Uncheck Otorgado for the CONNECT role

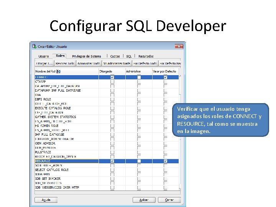pos(112,77)
